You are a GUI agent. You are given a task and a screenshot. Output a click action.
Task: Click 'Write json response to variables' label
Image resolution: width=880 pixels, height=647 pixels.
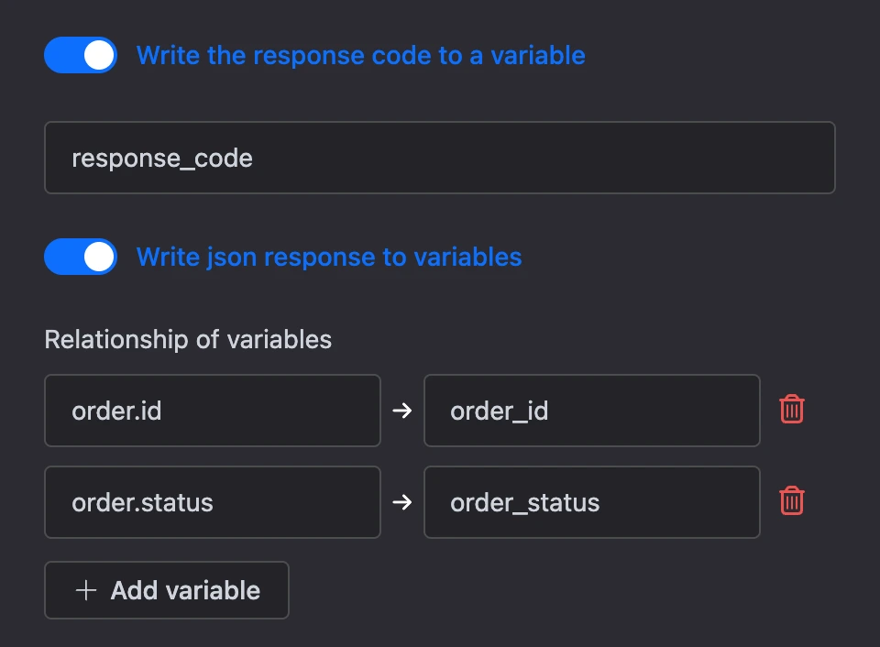tap(329, 257)
